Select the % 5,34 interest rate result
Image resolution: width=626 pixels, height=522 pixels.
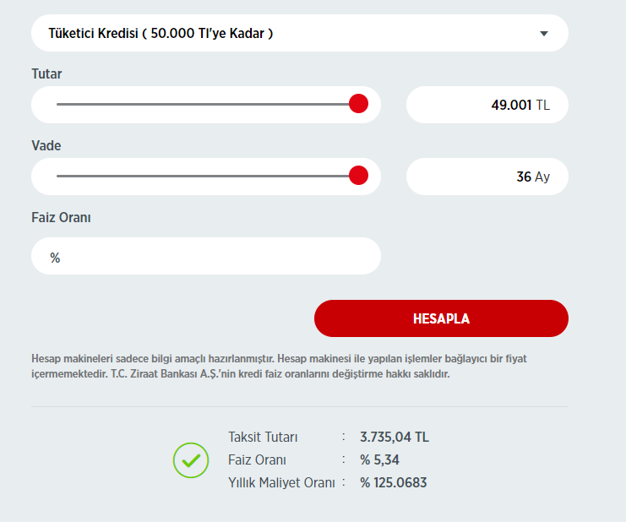coord(379,460)
